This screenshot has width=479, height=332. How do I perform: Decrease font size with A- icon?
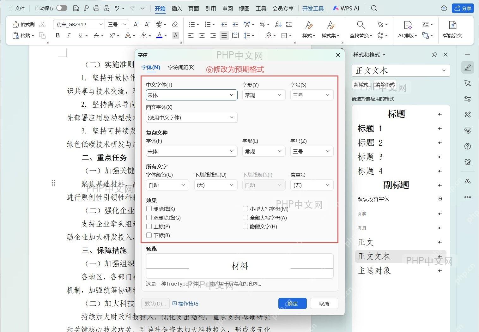(x=147, y=24)
